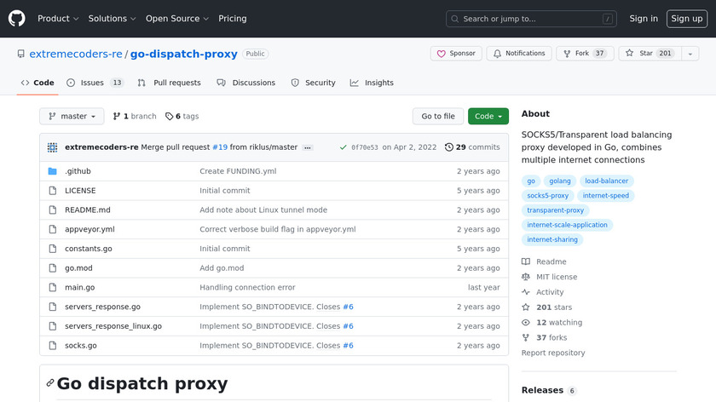Expand the Product menu
The height and width of the screenshot is (402, 716).
58,19
